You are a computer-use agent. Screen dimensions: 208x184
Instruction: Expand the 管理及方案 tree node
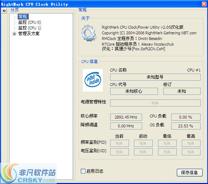coord(14,34)
